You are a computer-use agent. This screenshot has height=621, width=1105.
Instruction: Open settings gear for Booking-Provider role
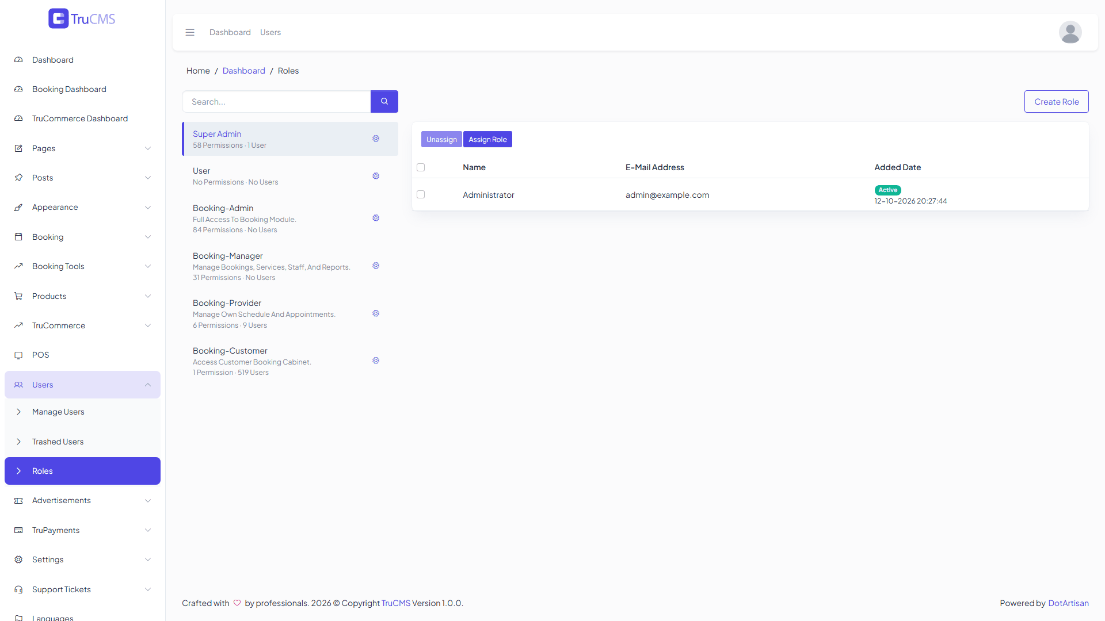[376, 313]
